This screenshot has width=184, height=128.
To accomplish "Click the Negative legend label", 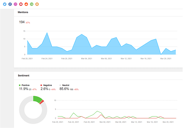I will click(48, 85).
